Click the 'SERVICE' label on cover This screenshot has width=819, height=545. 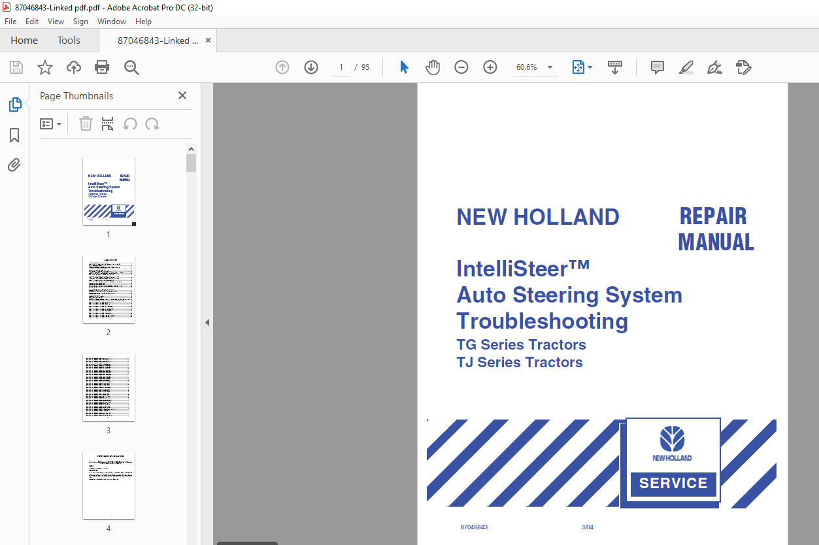tap(673, 484)
